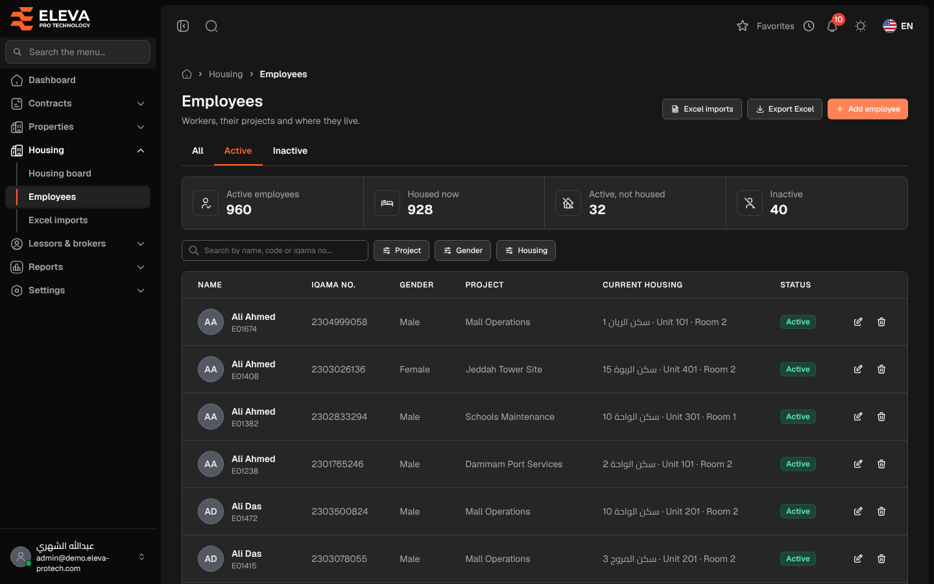Click the Eleva Pro Technology logo
The height and width of the screenshot is (584, 934).
[51, 19]
